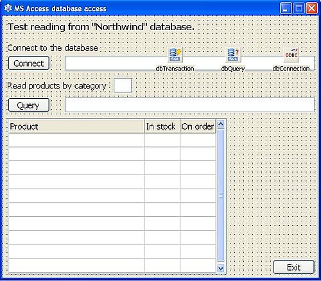Minimize the MS Access database access window

tap(285, 8)
